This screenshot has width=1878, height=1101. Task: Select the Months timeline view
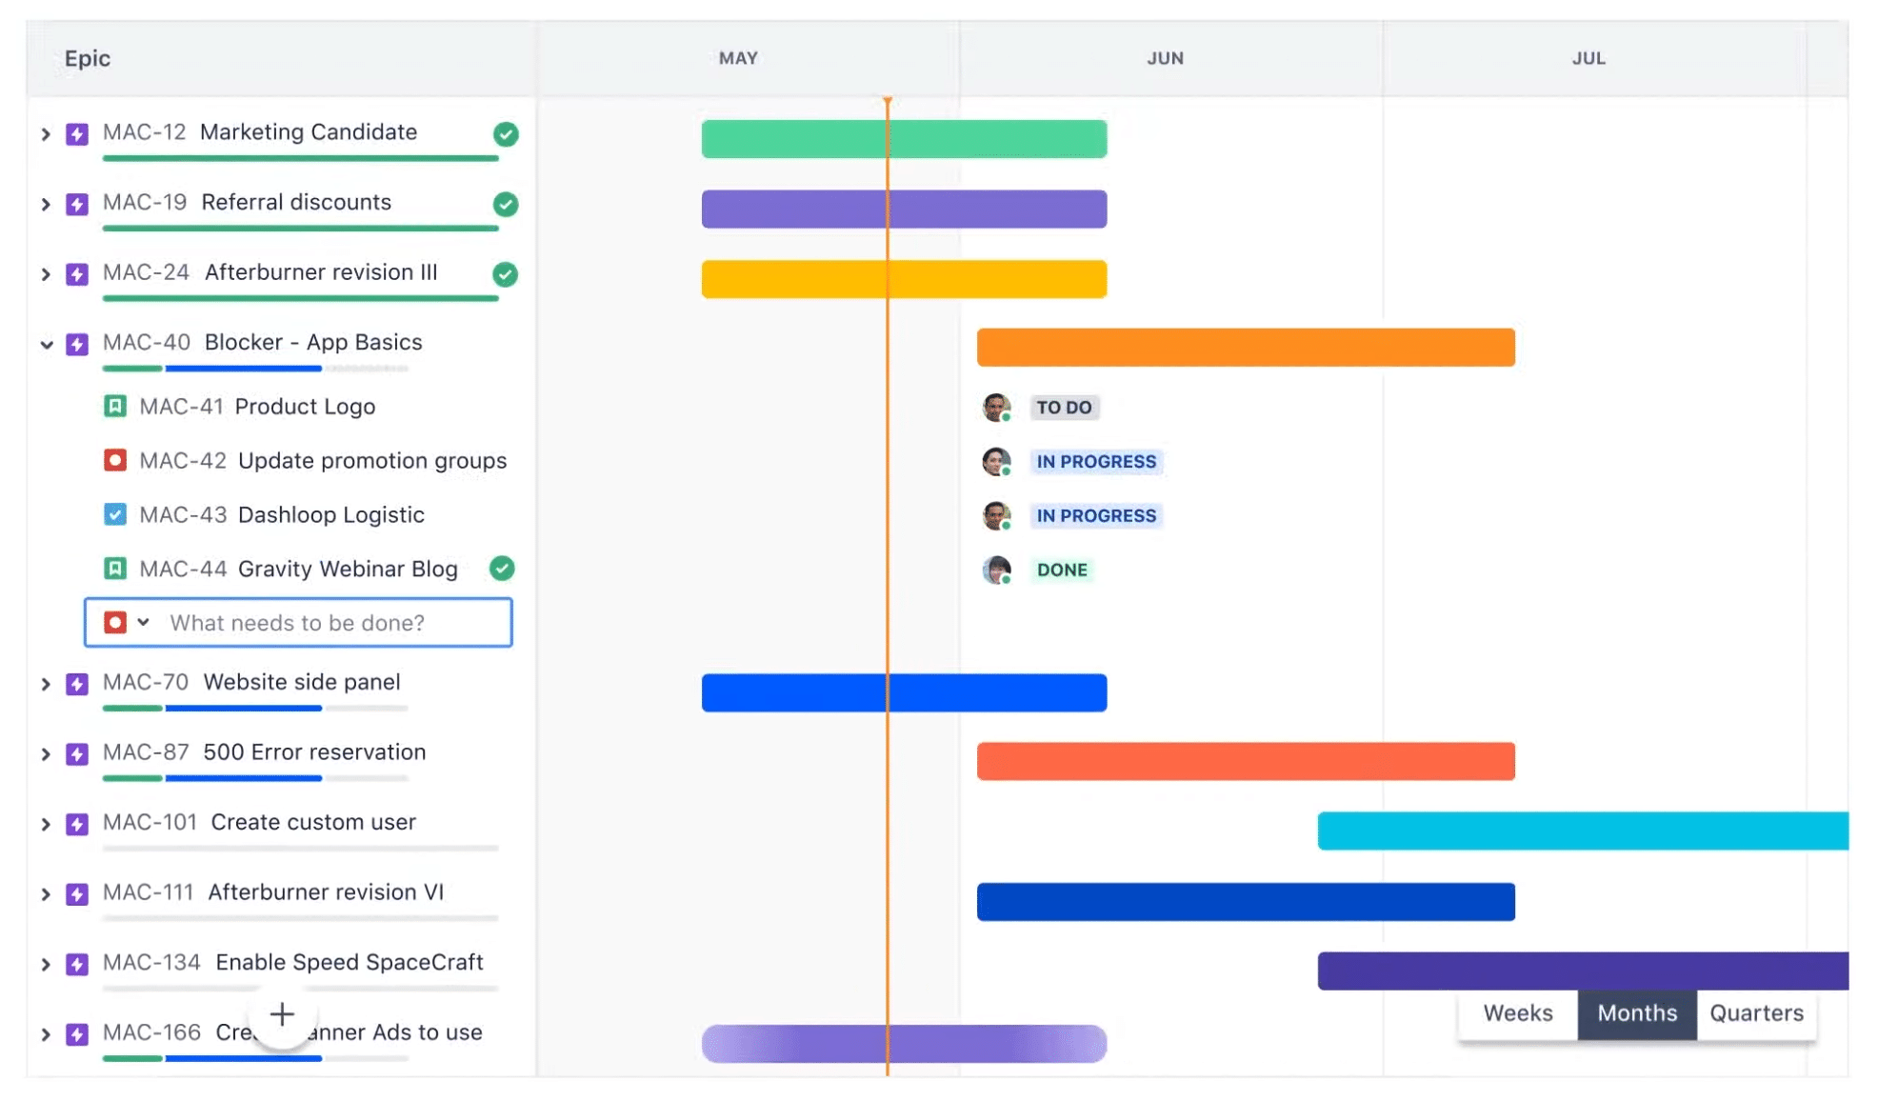(1637, 1013)
